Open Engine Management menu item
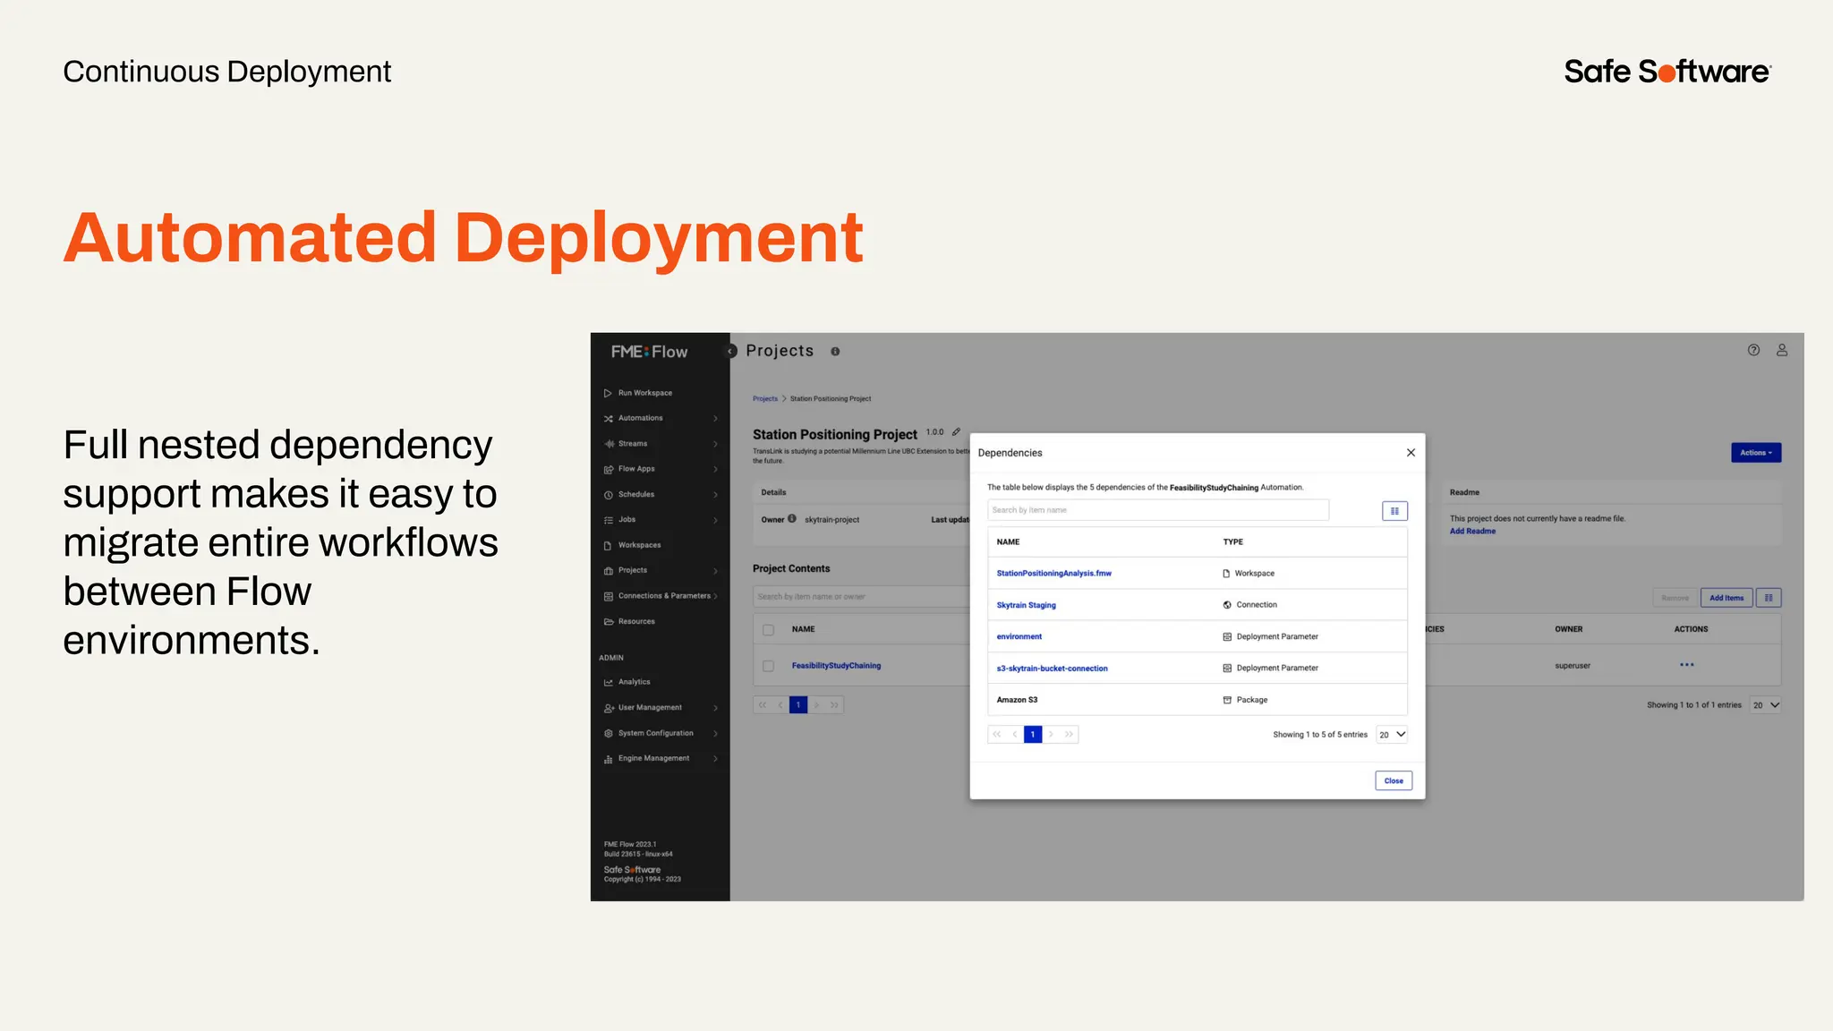1833x1031 pixels. [x=653, y=758]
